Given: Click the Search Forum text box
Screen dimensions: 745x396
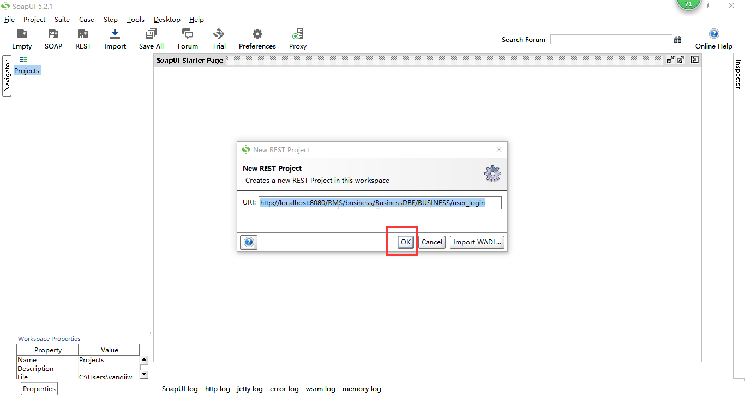Looking at the screenshot, I should pyautogui.click(x=611, y=39).
